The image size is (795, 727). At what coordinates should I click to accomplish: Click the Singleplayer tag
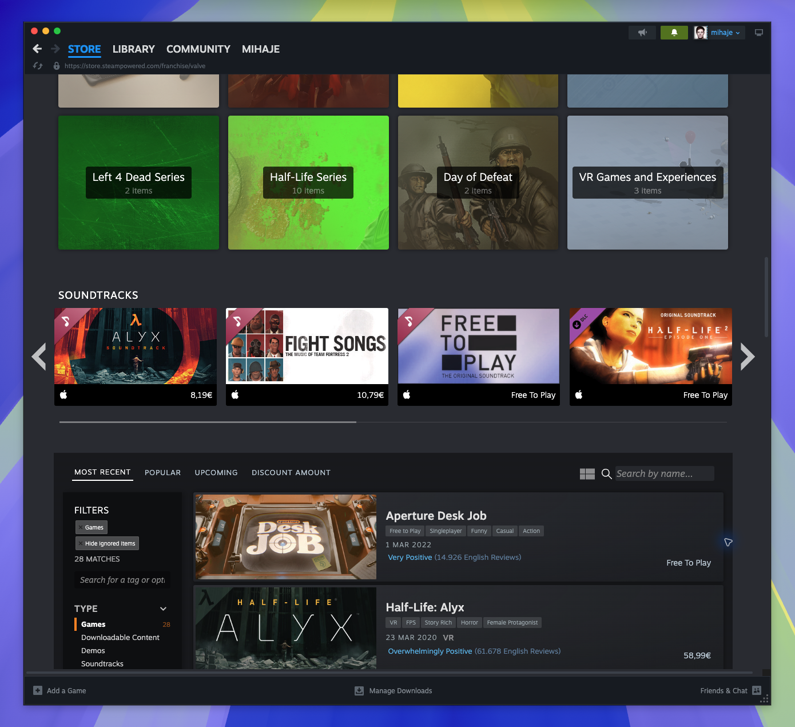(446, 531)
